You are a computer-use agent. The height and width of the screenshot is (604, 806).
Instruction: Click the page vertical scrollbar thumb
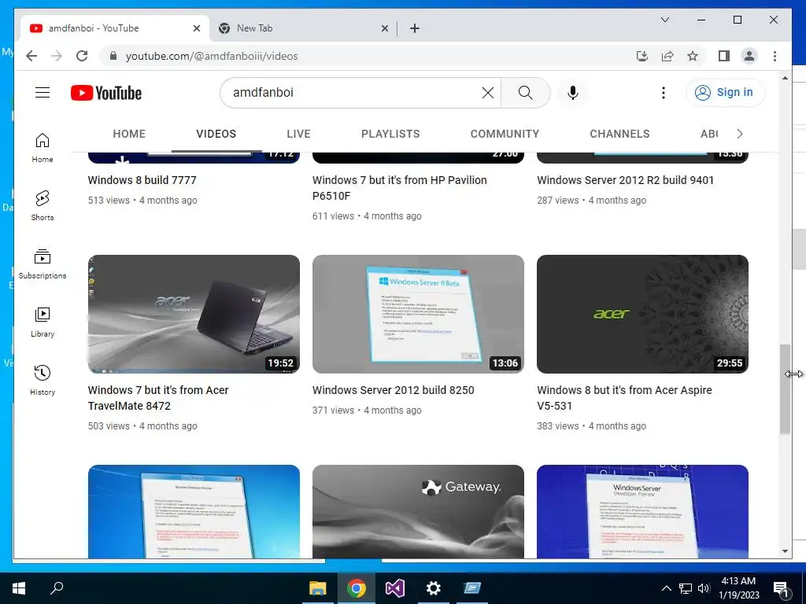785,389
